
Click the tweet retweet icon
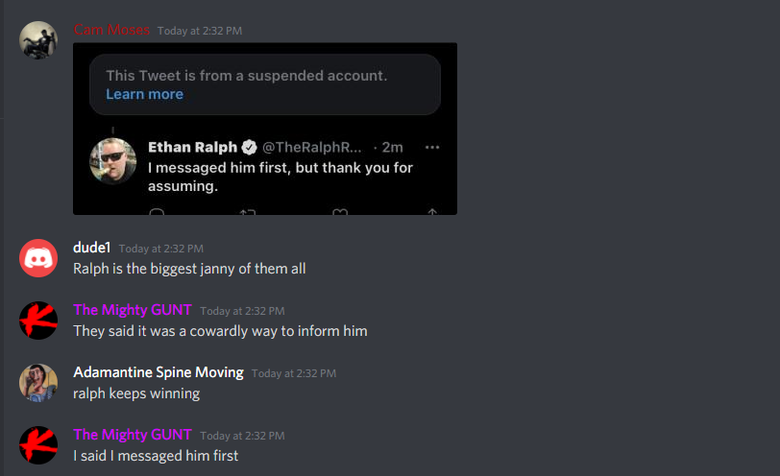248,212
